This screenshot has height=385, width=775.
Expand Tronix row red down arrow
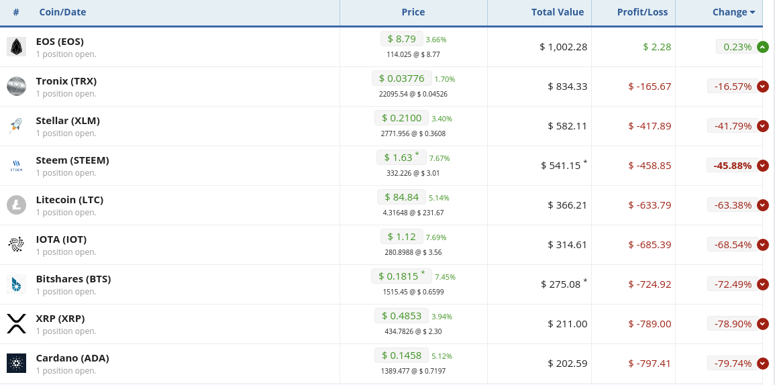[763, 87]
